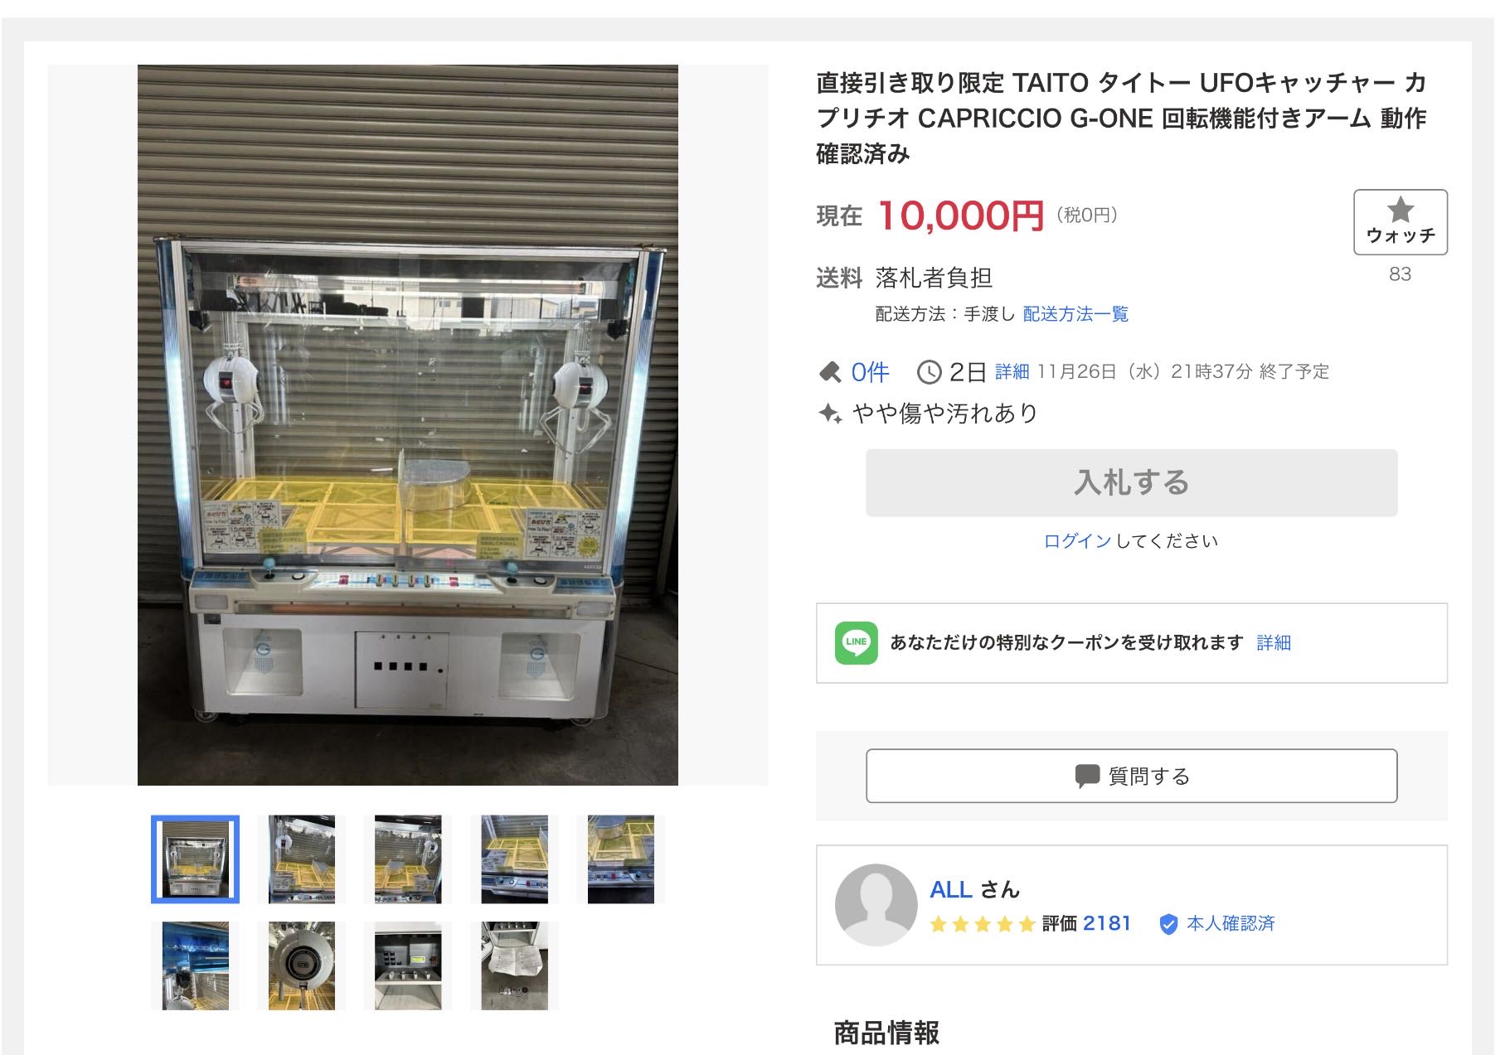Screen dimensions: 1505x1055
Task: Open the 配送方法一覧 shipping methods link
Action: (x=1075, y=314)
